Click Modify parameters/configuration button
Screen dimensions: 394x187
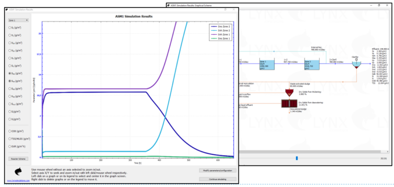(x=218, y=171)
